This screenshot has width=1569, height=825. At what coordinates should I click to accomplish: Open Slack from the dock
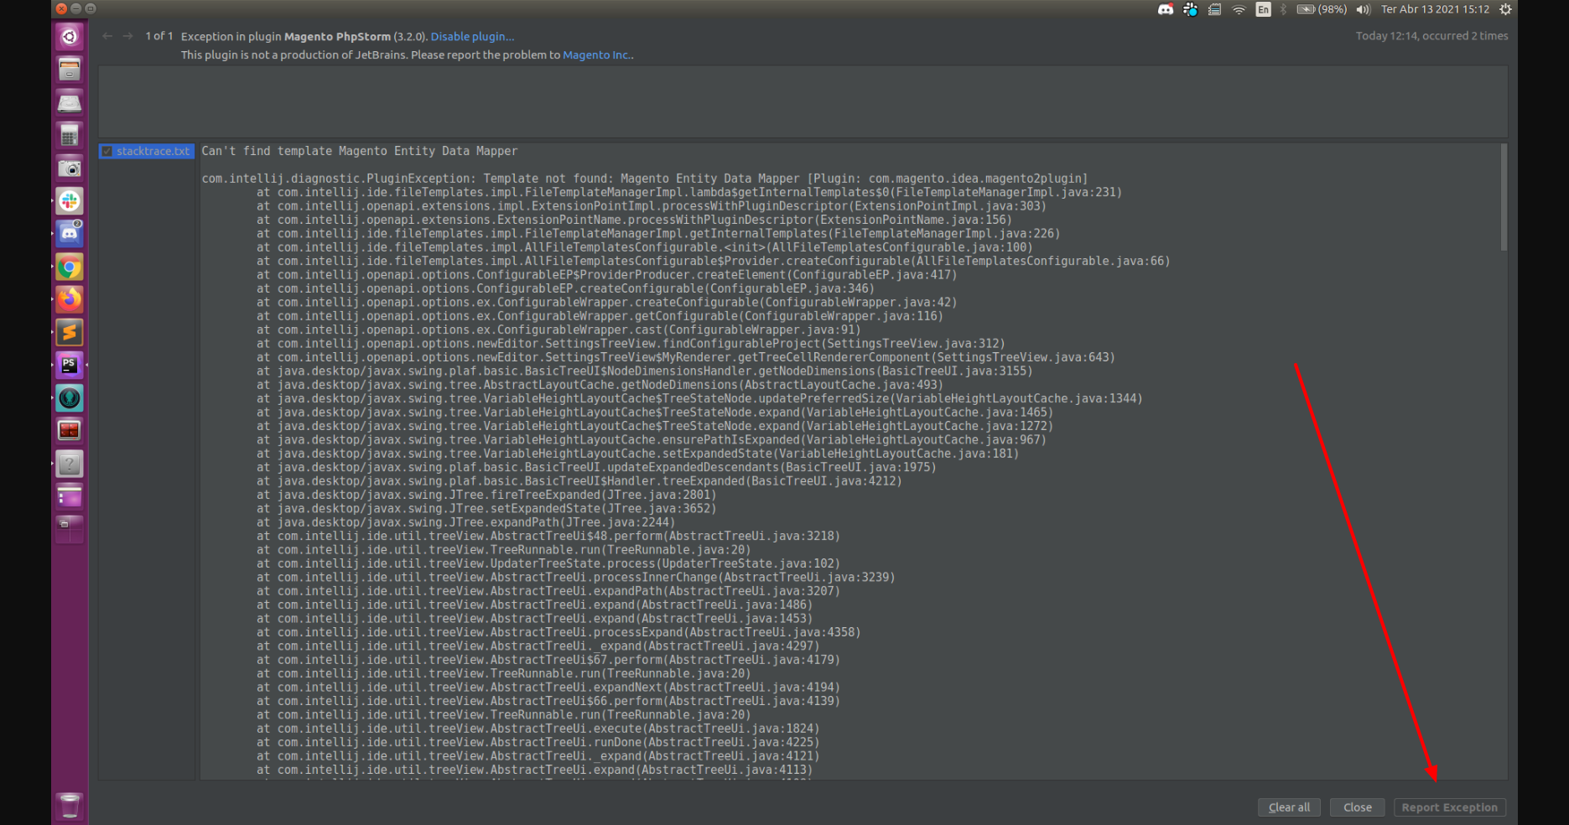(70, 200)
